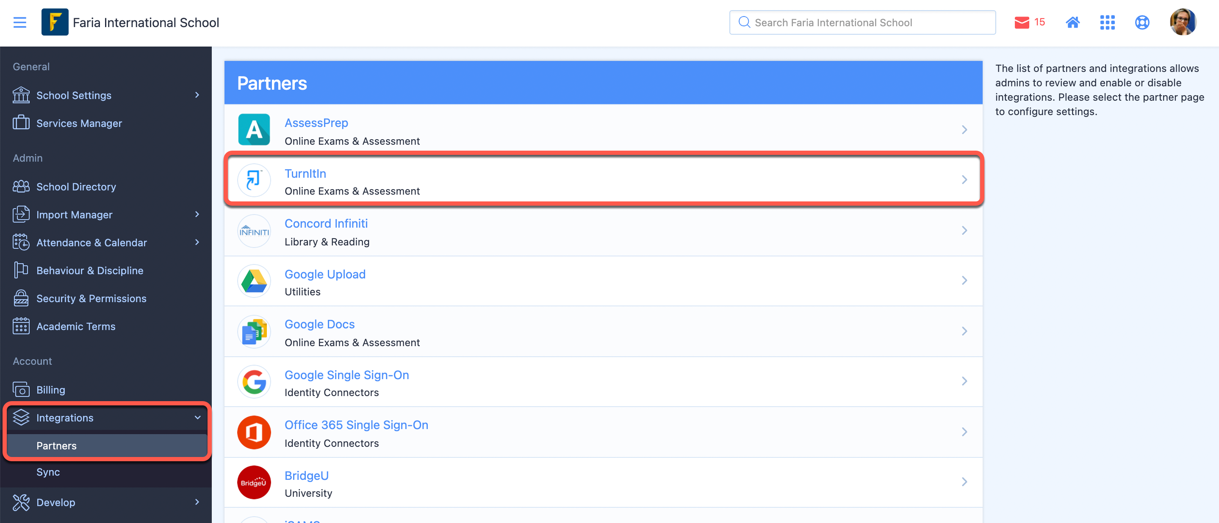Open the Google Single Sign-On link

[346, 375]
